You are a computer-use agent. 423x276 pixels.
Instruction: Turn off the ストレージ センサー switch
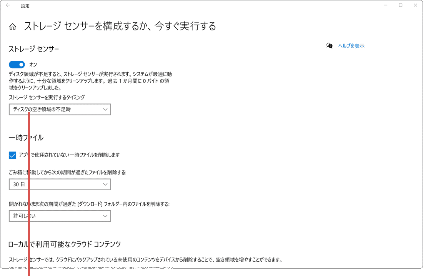pos(17,64)
